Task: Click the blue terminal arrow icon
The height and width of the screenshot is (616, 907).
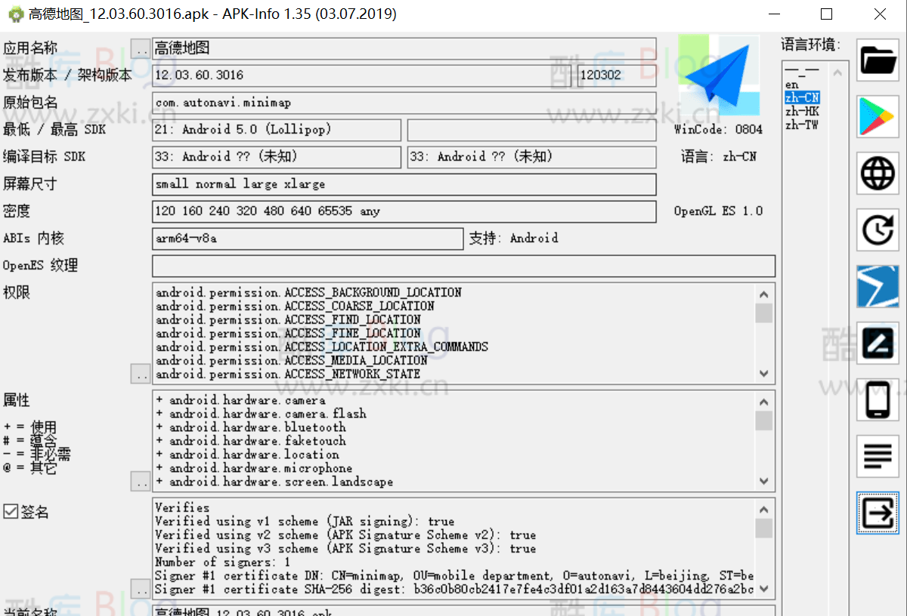Action: coord(878,286)
